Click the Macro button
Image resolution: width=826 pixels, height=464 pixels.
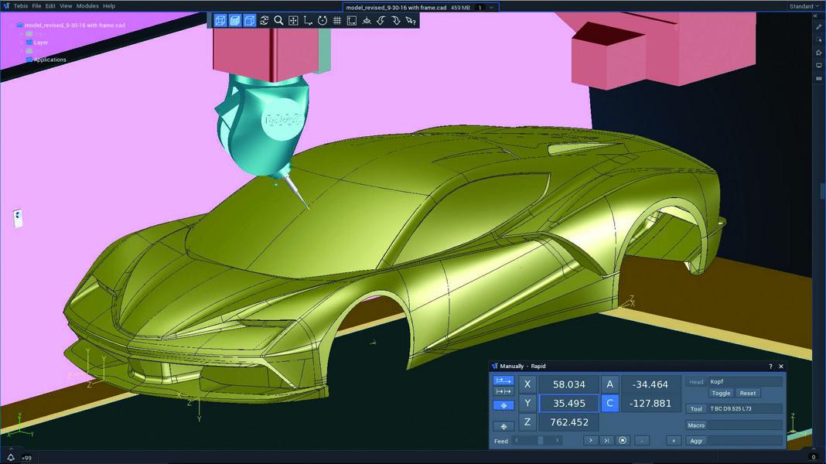696,425
